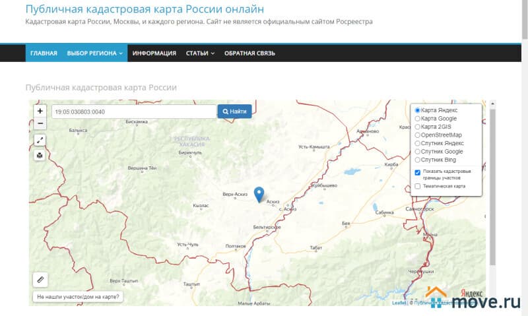Image resolution: width=528 pixels, height=316 pixels.
Task: Click Не нашли участок/дом на карте button
Action: coord(78,297)
